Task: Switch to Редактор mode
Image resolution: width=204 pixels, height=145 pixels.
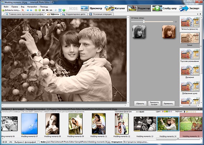Action: [x=139, y=8]
